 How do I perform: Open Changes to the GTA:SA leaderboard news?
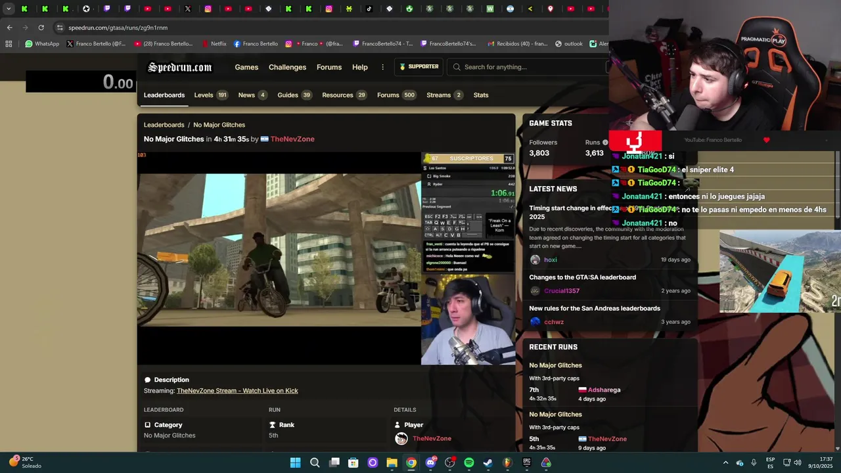point(583,277)
